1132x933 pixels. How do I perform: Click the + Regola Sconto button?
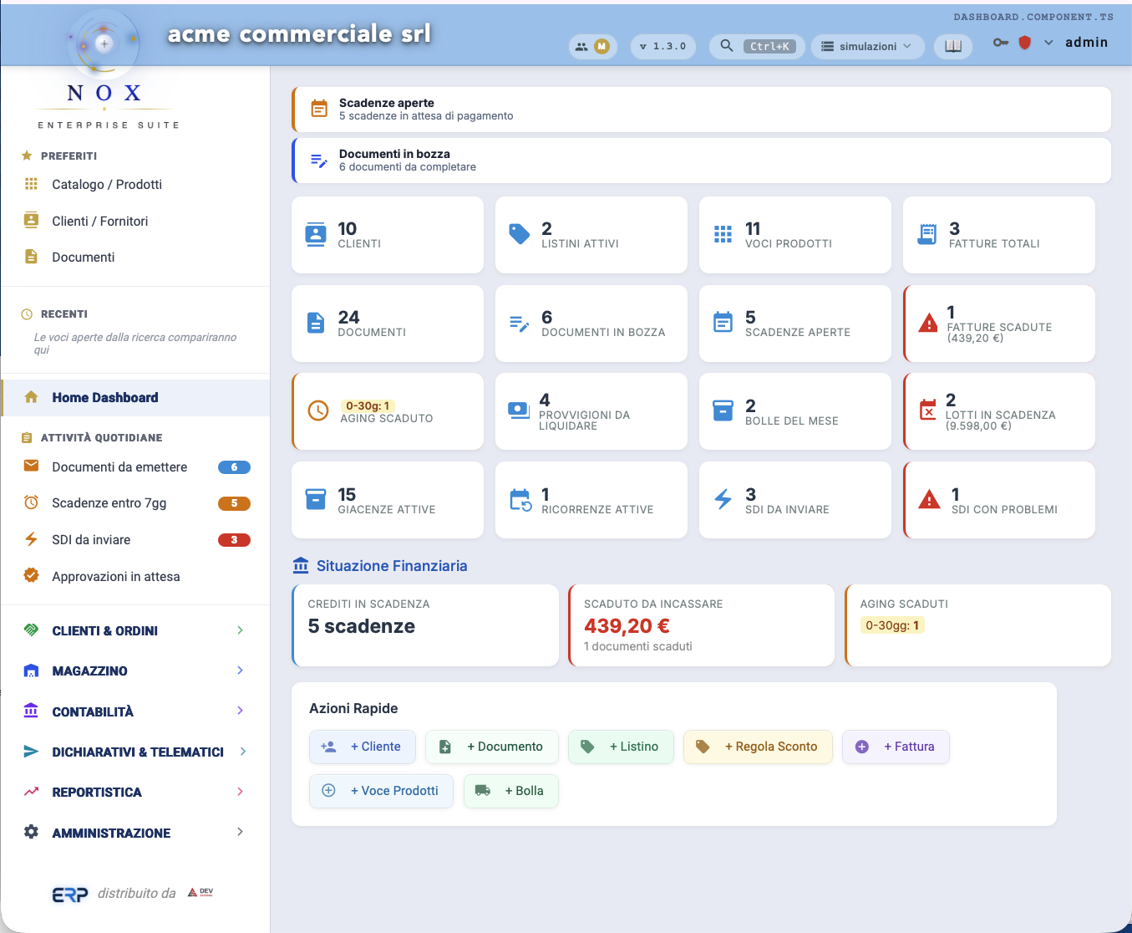(x=758, y=747)
